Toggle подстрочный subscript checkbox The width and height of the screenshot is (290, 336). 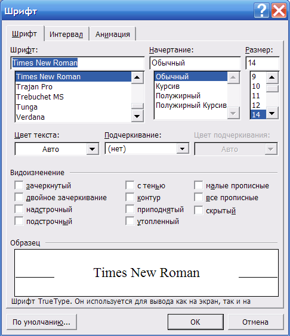tap(19, 221)
